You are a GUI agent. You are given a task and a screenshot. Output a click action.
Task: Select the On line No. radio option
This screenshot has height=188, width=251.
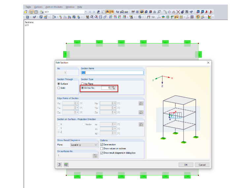(x=83, y=88)
